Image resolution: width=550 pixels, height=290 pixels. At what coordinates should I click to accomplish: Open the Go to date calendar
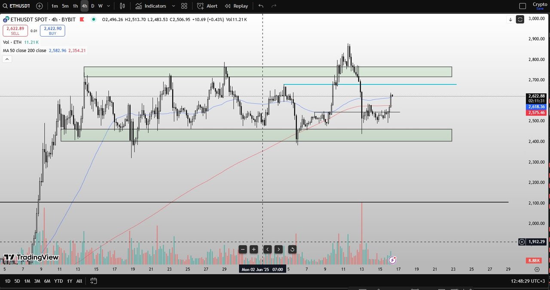tap(93, 281)
